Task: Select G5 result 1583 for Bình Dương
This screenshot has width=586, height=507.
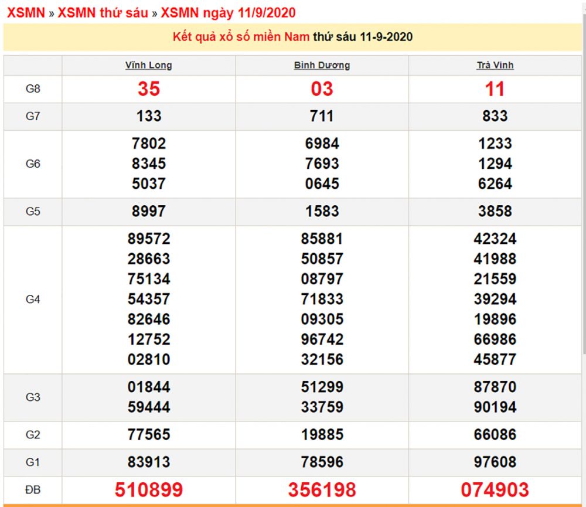Action: pos(322,211)
